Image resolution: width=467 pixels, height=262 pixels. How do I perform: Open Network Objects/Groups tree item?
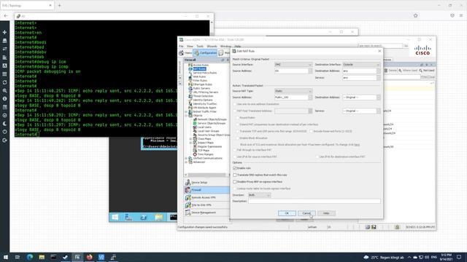click(x=212, y=119)
